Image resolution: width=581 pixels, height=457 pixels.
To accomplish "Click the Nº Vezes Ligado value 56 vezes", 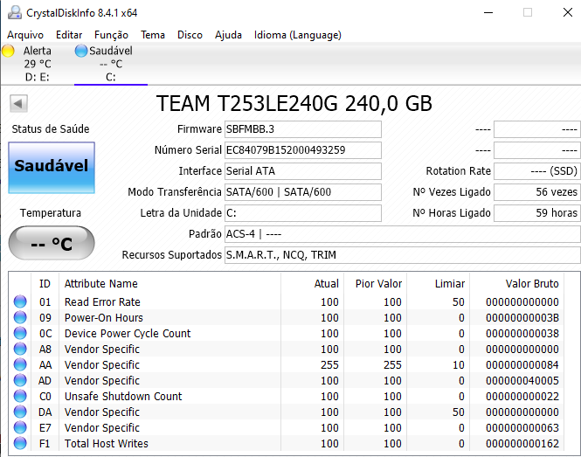I will pos(537,192).
